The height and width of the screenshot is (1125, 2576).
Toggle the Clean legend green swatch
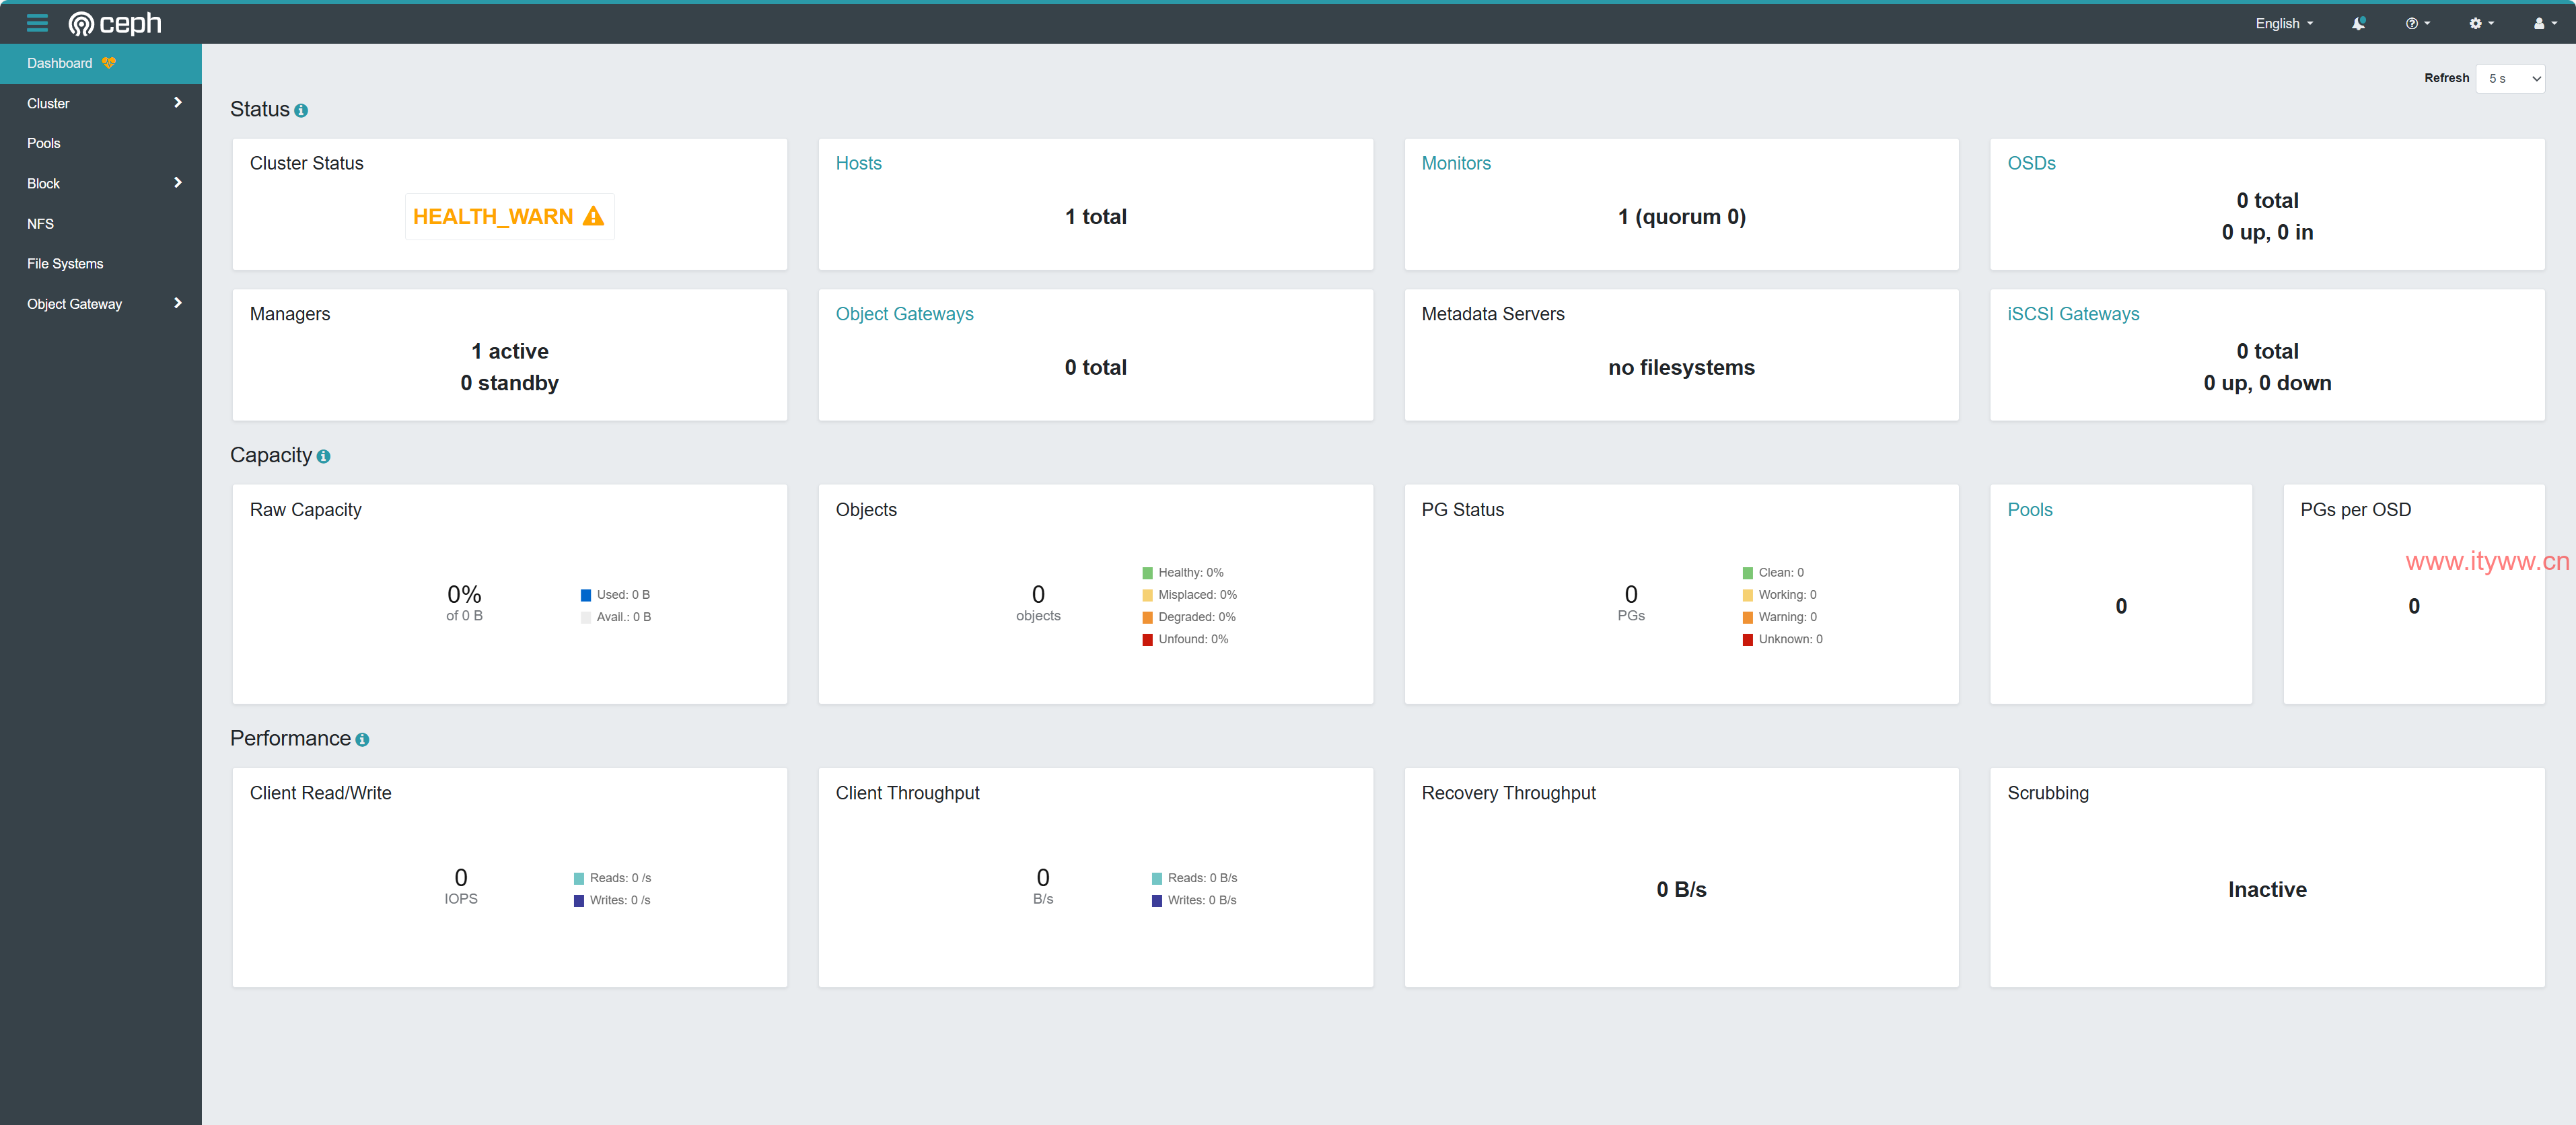coord(1748,573)
